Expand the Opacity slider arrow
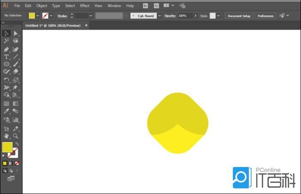Viewport: 301px width, 194px height. (196, 16)
